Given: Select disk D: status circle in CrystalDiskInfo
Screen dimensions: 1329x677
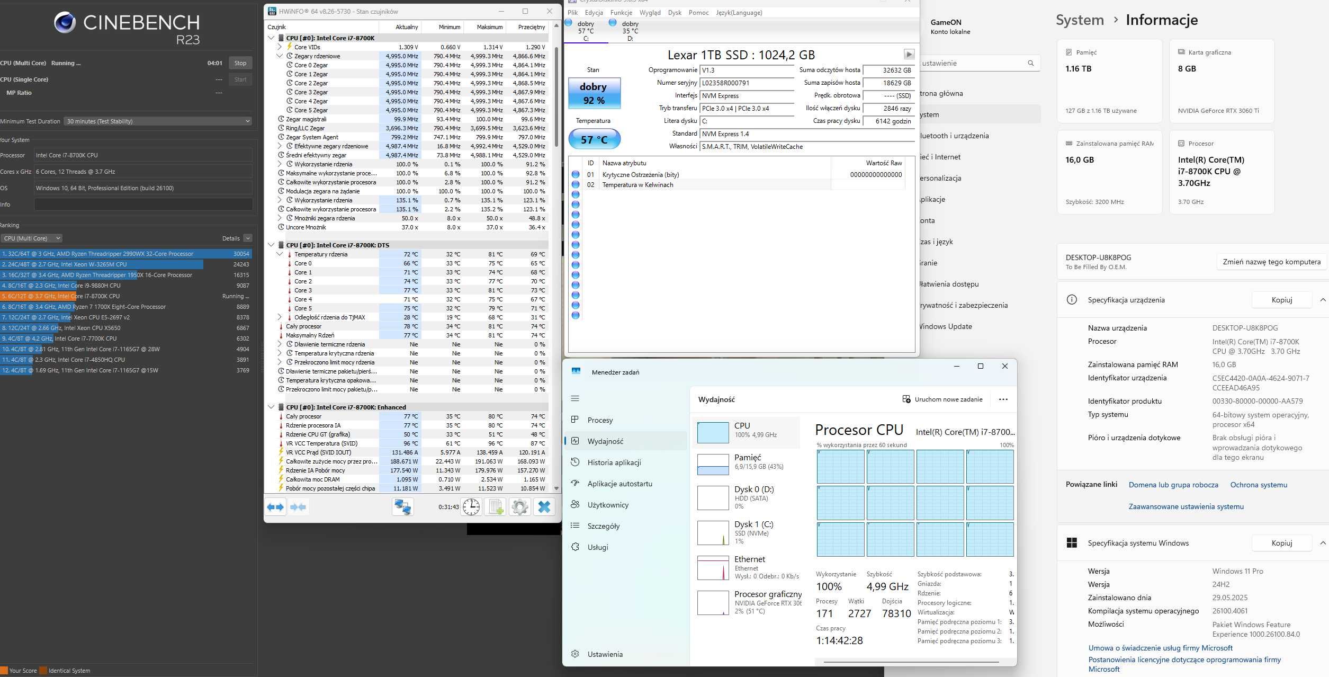Looking at the screenshot, I should [613, 23].
